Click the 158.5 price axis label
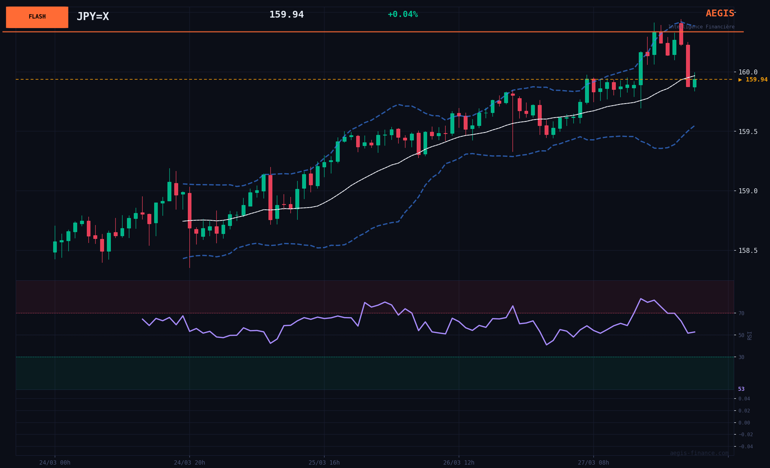Screen dimensions: 770x468 tap(748, 251)
